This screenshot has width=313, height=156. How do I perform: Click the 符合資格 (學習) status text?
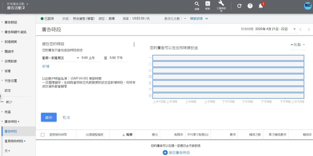pos(83,19)
